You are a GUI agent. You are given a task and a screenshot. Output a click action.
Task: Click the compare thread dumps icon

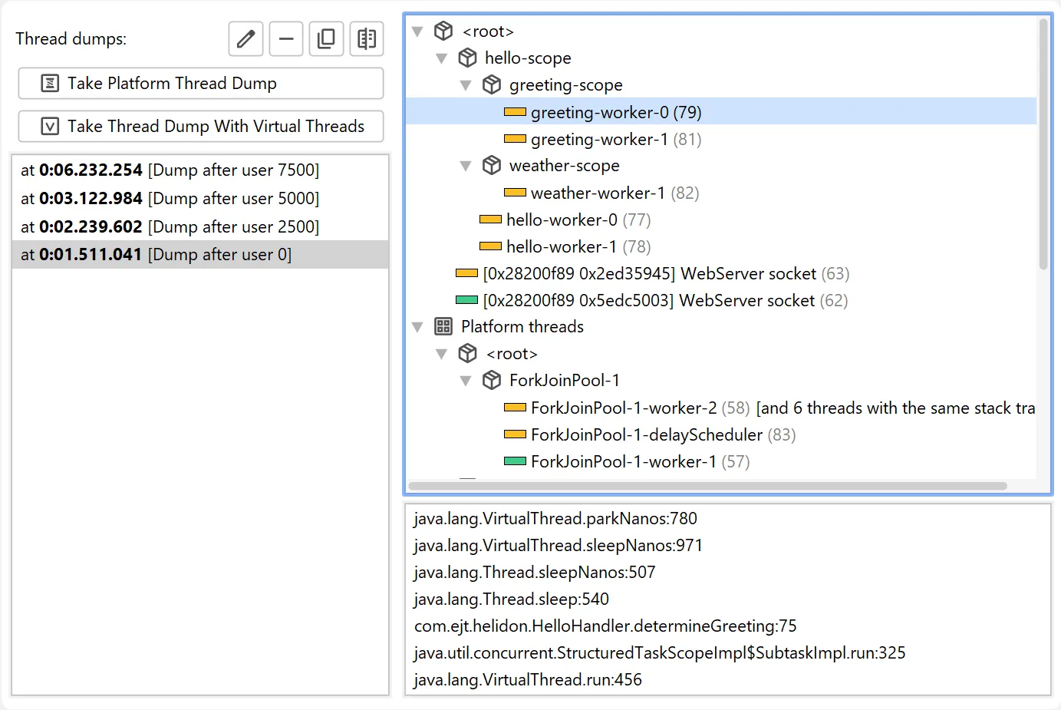[x=367, y=38]
